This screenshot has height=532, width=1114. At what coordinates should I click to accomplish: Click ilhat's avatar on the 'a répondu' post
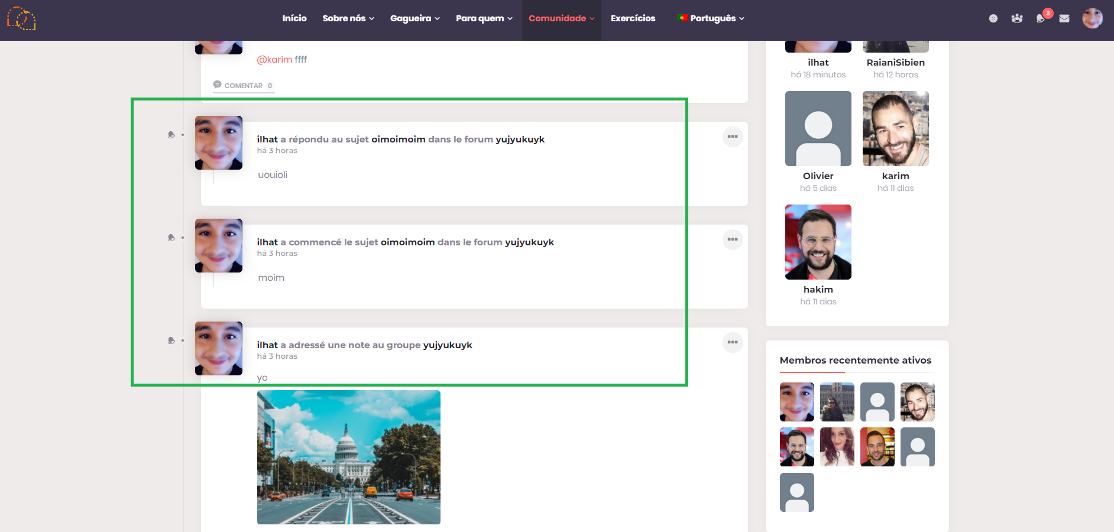(x=219, y=142)
